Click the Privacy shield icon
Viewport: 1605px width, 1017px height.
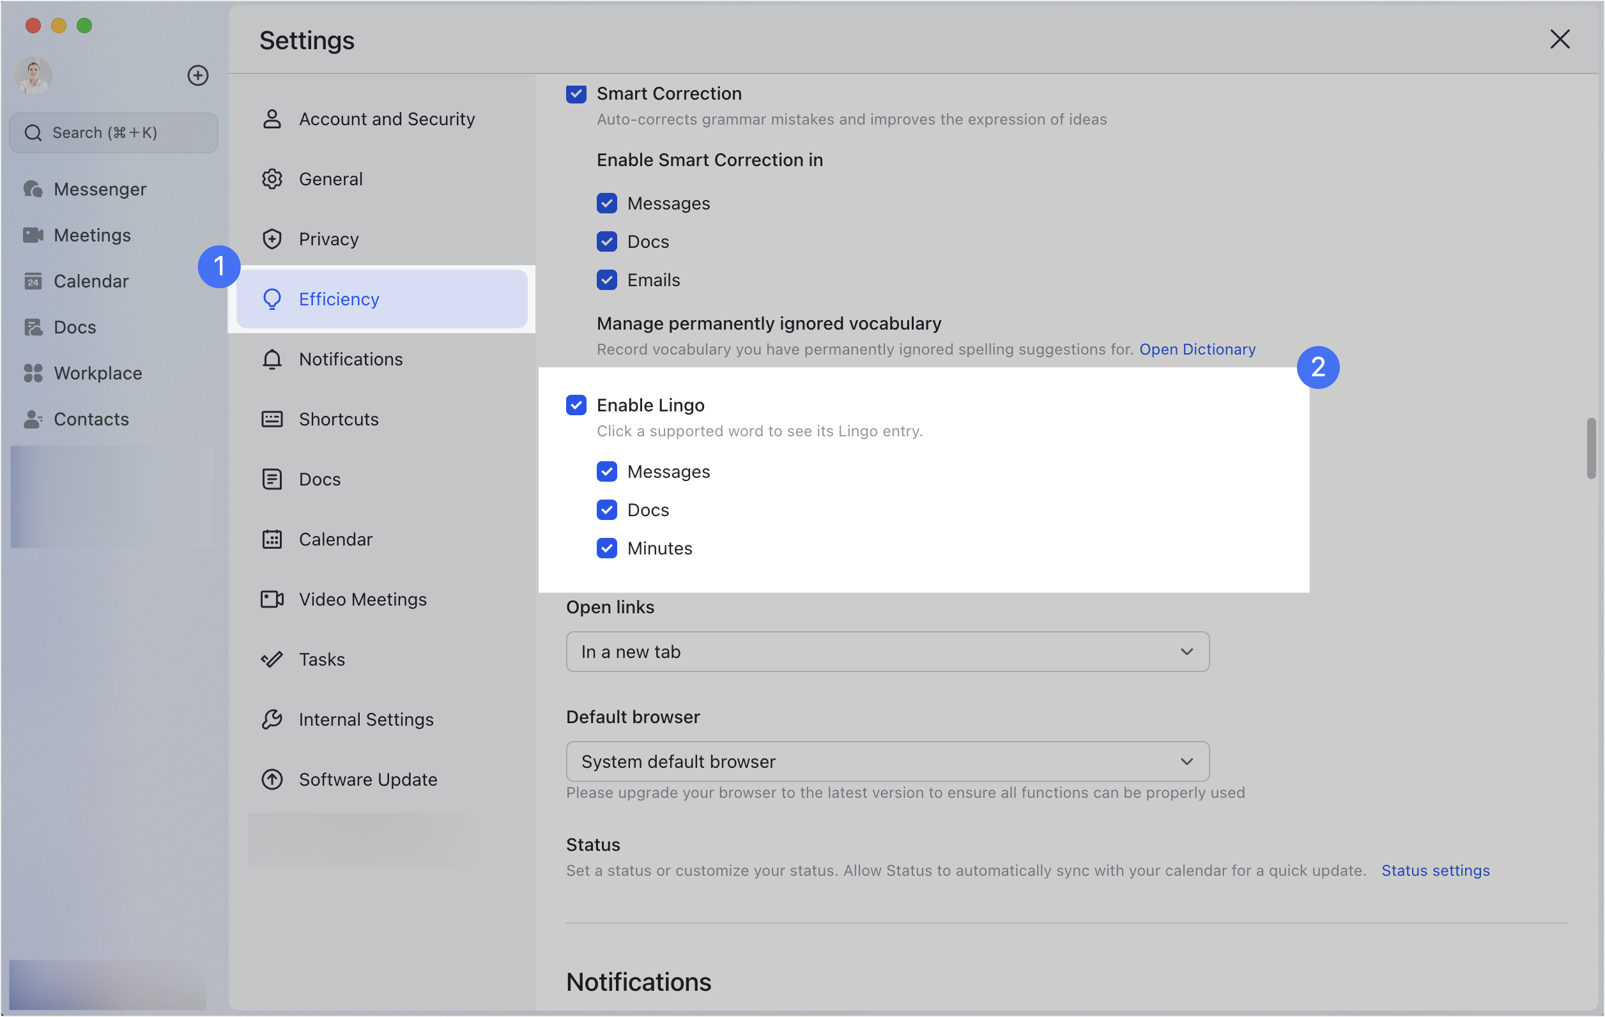272,240
